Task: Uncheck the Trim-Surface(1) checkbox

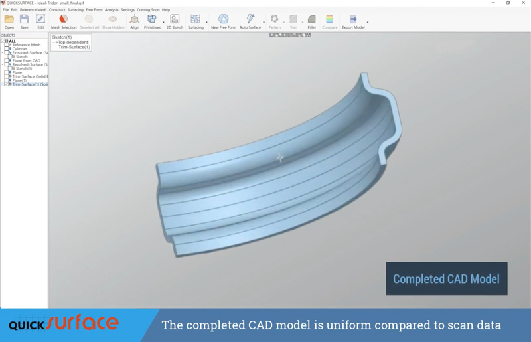Action: tap(7, 84)
